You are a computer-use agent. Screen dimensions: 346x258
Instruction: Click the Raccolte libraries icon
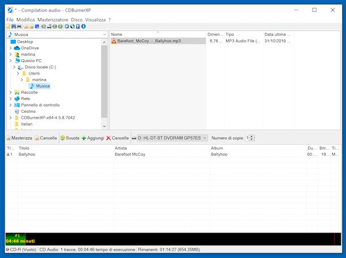[x=17, y=93]
